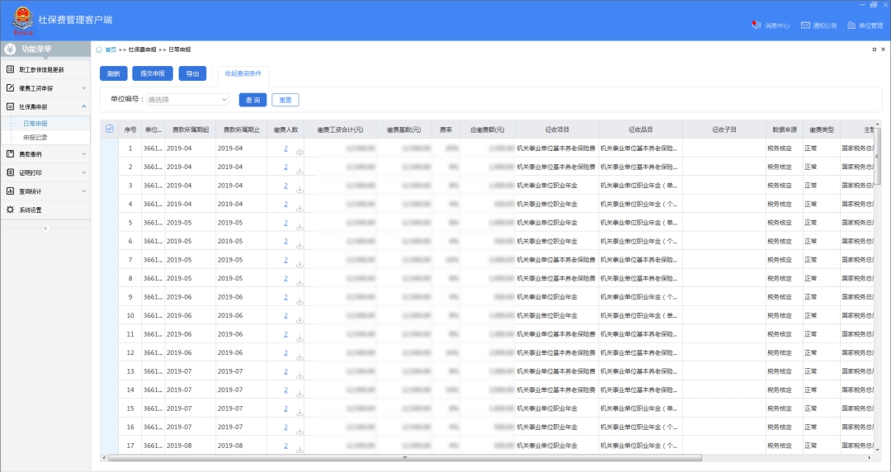Click the 系统设置 gear icon
Screen dimensions: 891x472
tap(11, 210)
